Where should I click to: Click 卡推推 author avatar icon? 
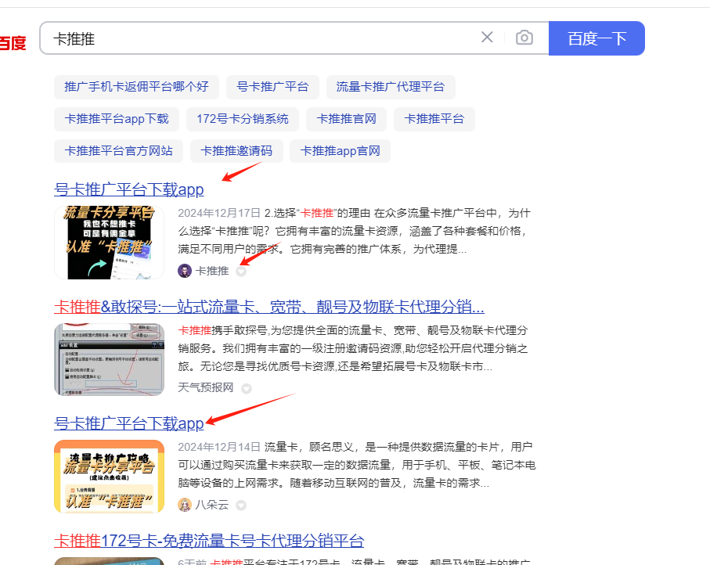(185, 272)
